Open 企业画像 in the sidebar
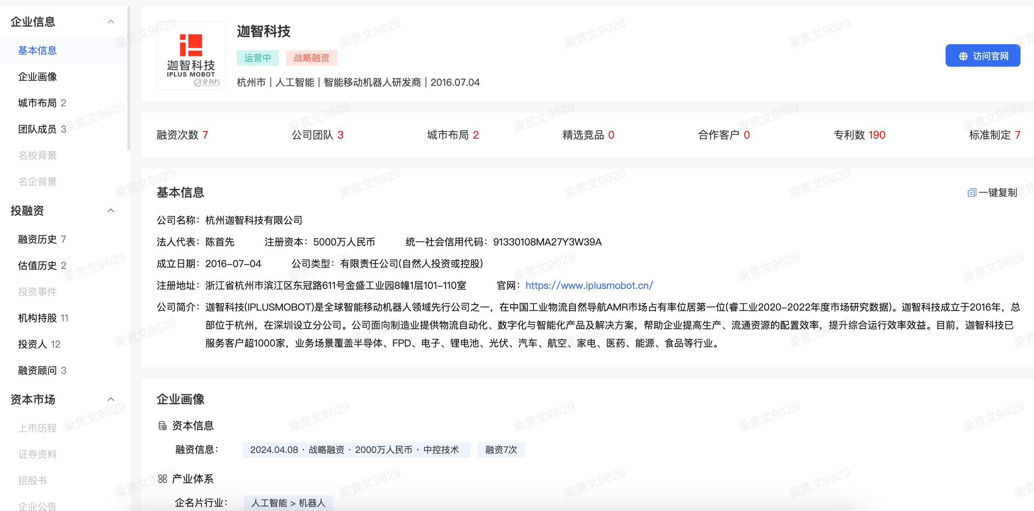 tap(37, 77)
